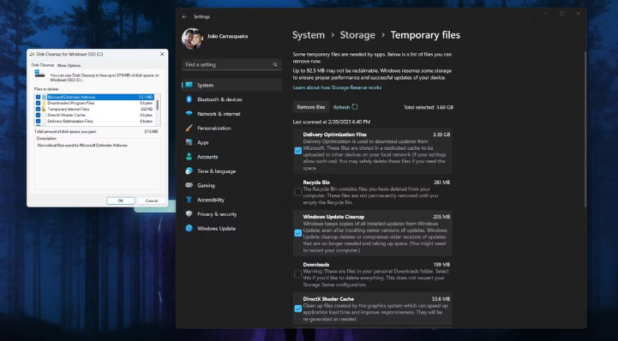Select the Disk Cleanup tab
Viewport: 618px width, 341px height.
[43, 65]
